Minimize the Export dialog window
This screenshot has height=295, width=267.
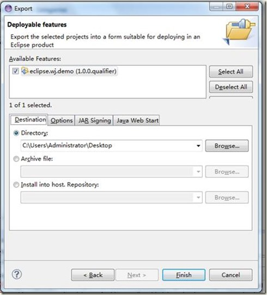tap(216, 7)
